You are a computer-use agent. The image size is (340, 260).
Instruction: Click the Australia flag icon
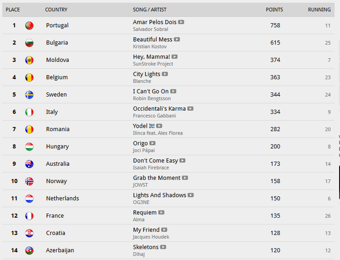pyautogui.click(x=29, y=164)
